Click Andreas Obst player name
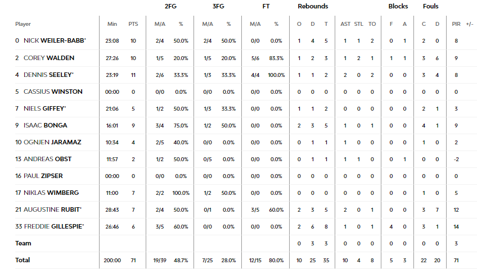The width and height of the screenshot is (477, 269). [x=47, y=159]
